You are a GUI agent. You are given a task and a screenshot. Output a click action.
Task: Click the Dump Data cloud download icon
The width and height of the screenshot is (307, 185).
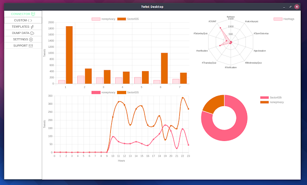(x=32, y=33)
